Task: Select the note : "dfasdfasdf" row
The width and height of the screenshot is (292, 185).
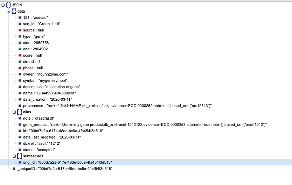Action: (39, 119)
